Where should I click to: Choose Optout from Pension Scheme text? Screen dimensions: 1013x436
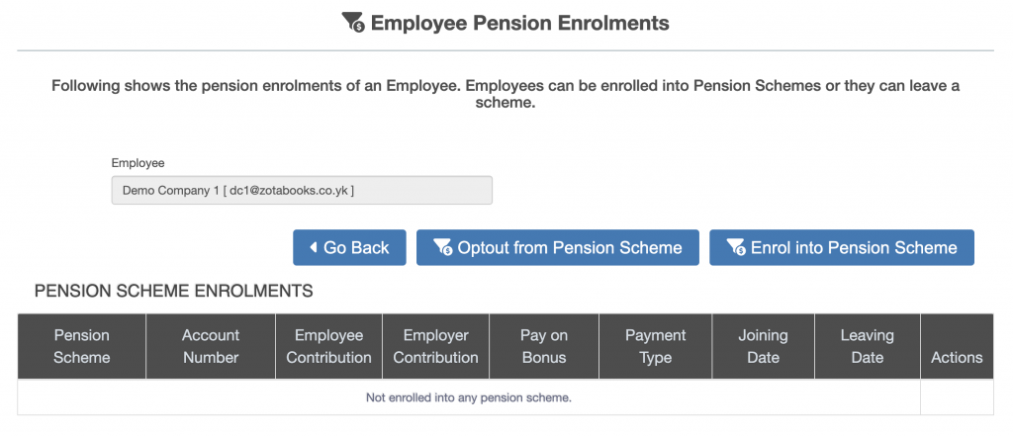click(570, 248)
